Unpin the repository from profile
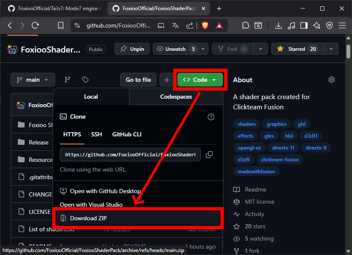352x255 pixels. (x=132, y=49)
